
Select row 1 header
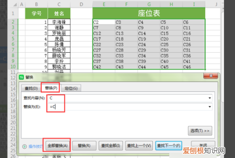(13, 13)
